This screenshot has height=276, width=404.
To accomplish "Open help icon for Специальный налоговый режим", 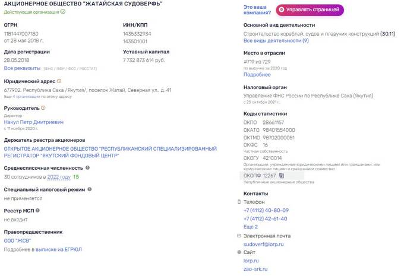I will click(90, 189).
